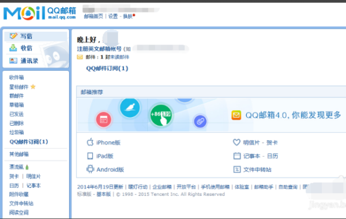
Task: Open 文件中转站 in the 邮箱推荐 panel
Action: (x=257, y=169)
